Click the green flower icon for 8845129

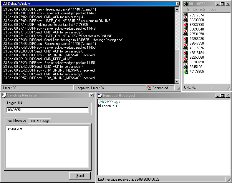[x=186, y=67]
